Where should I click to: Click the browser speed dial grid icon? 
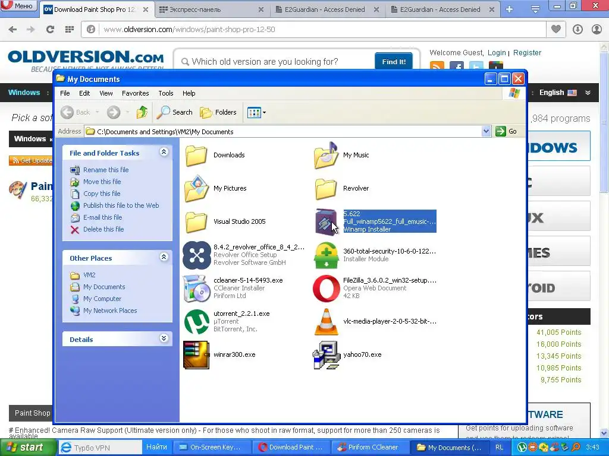click(x=70, y=29)
